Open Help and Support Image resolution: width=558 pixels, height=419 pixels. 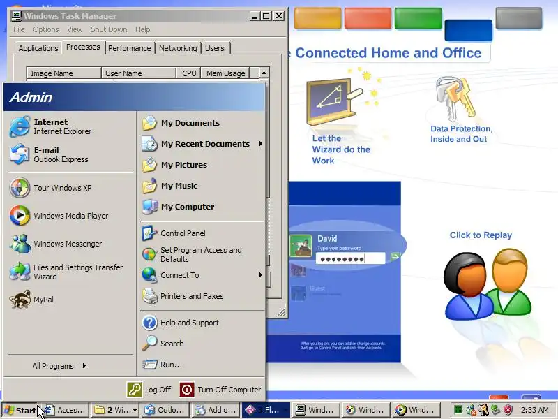tap(202, 323)
